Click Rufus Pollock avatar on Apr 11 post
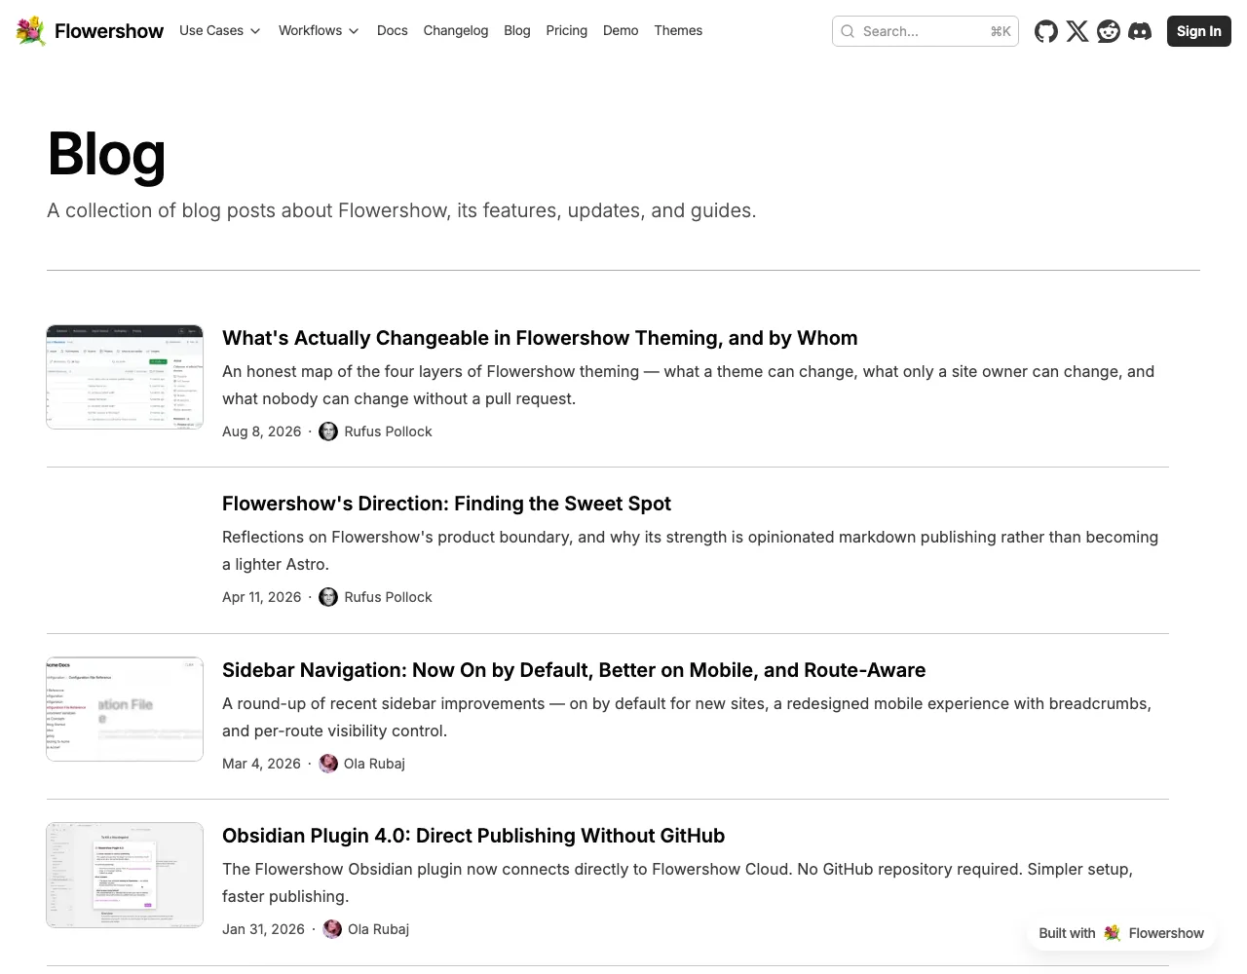 click(328, 597)
